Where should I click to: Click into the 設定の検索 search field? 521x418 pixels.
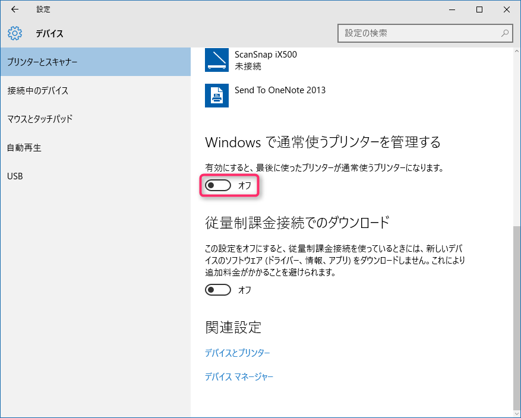point(419,33)
